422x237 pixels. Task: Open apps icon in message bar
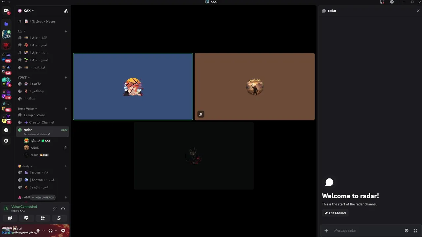pyautogui.click(x=415, y=230)
